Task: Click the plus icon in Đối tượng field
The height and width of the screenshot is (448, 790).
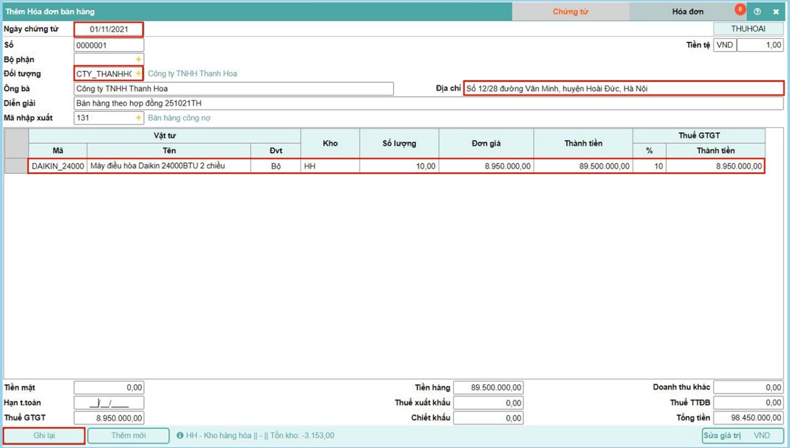Action: pos(138,74)
